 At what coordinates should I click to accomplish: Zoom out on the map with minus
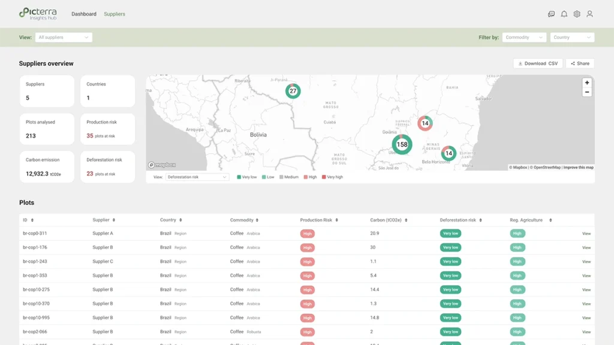pos(586,92)
